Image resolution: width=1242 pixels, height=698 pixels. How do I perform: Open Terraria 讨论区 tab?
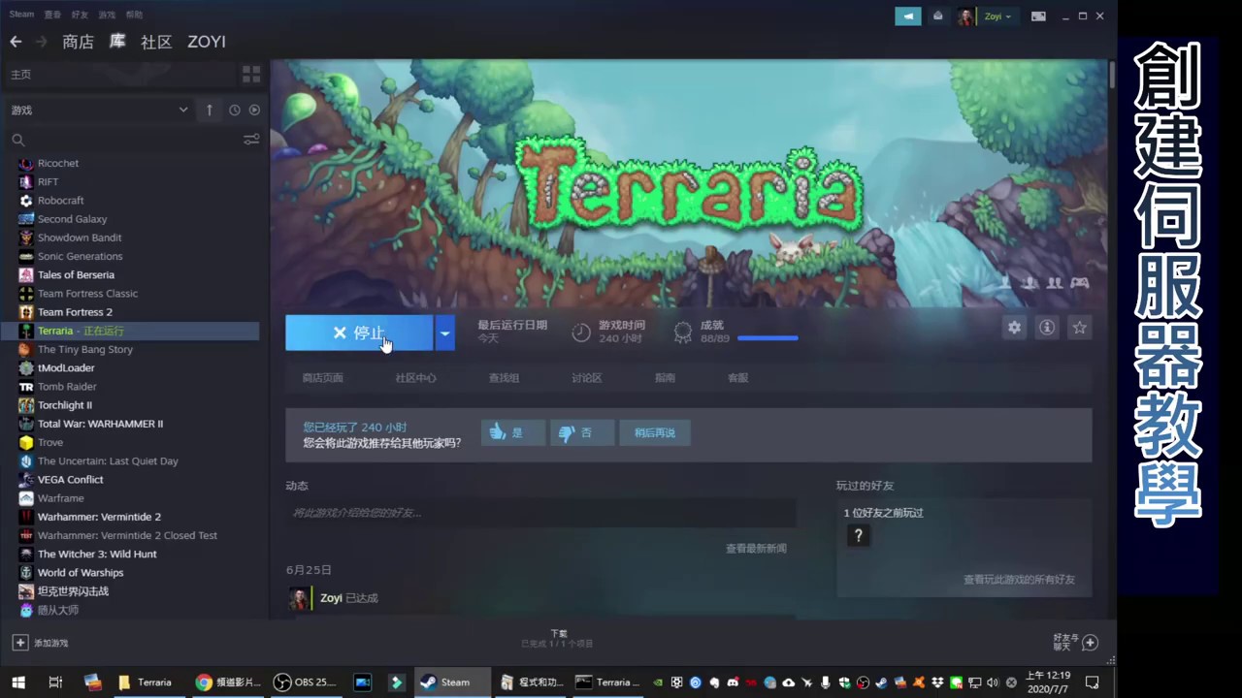click(586, 378)
